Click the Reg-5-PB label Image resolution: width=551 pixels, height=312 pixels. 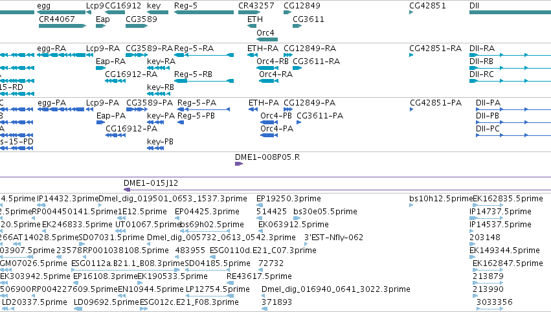(196, 116)
